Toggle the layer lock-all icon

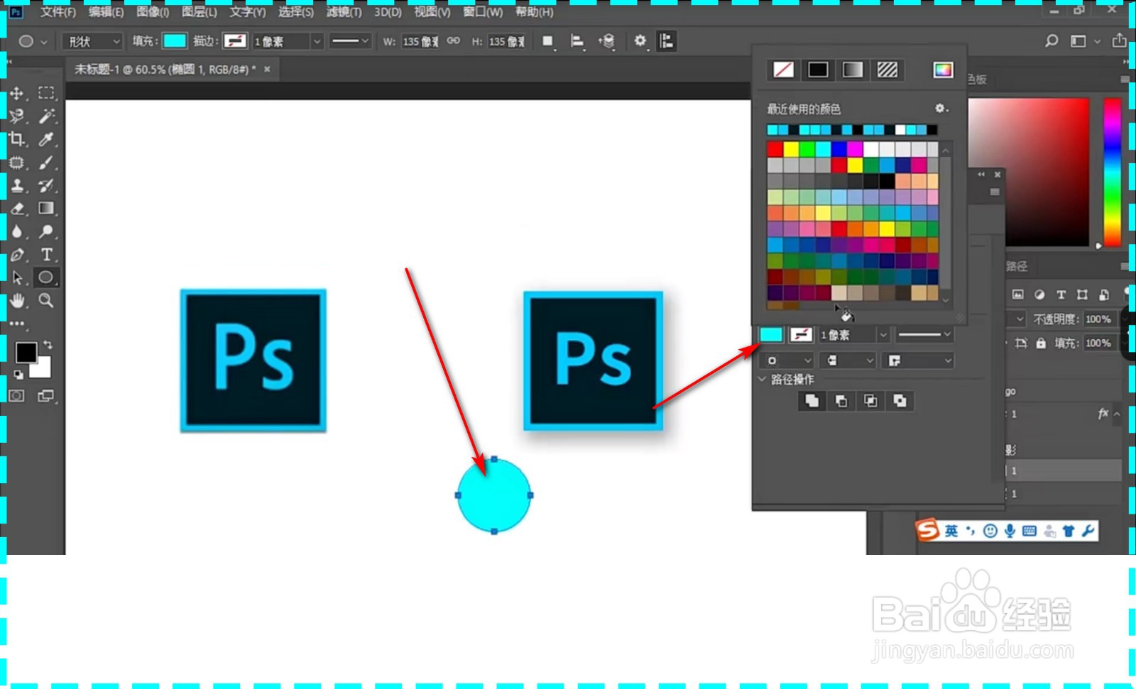[1041, 343]
